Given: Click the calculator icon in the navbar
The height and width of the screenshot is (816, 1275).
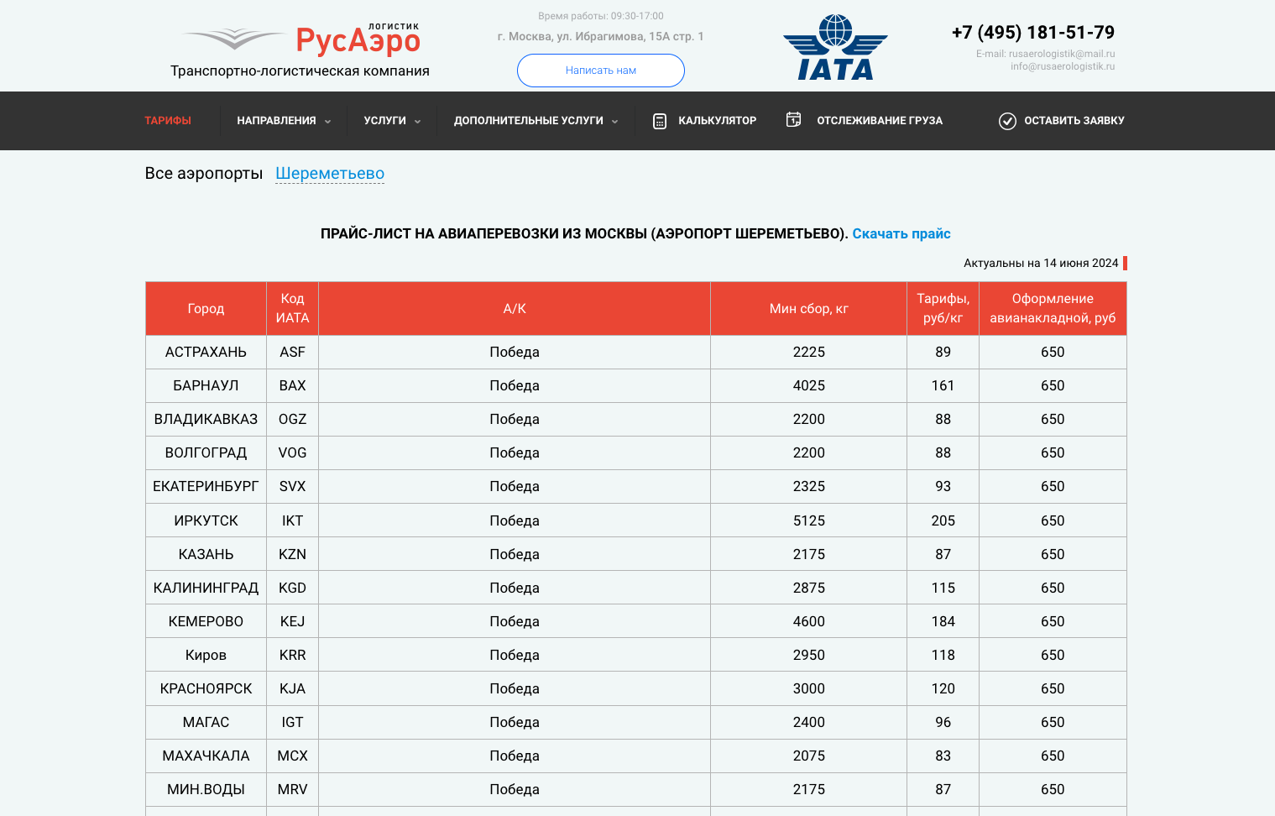Looking at the screenshot, I should pyautogui.click(x=660, y=121).
